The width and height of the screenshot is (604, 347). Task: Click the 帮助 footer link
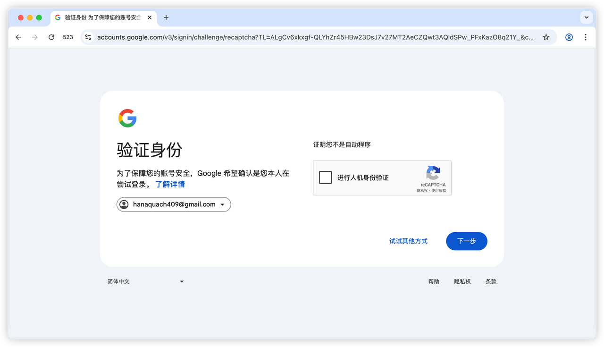coord(434,281)
